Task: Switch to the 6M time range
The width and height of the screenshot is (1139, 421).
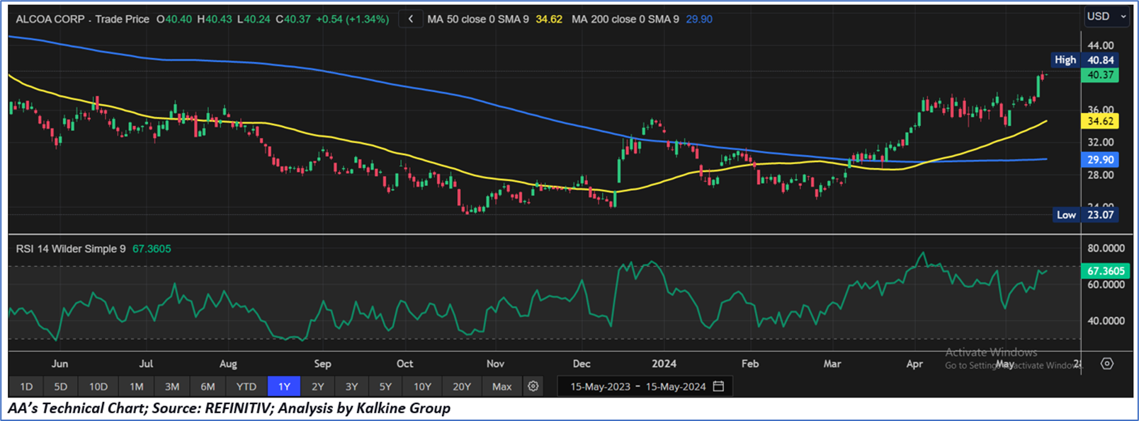Action: coord(208,386)
